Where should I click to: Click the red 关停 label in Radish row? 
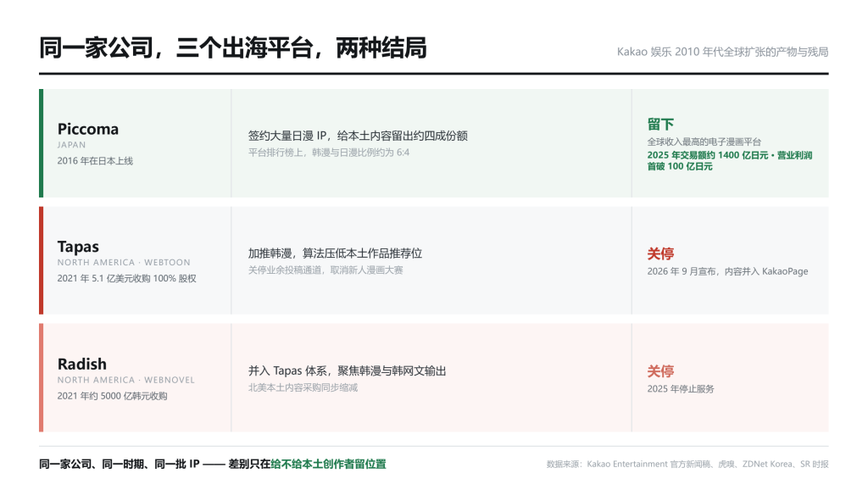tap(660, 371)
